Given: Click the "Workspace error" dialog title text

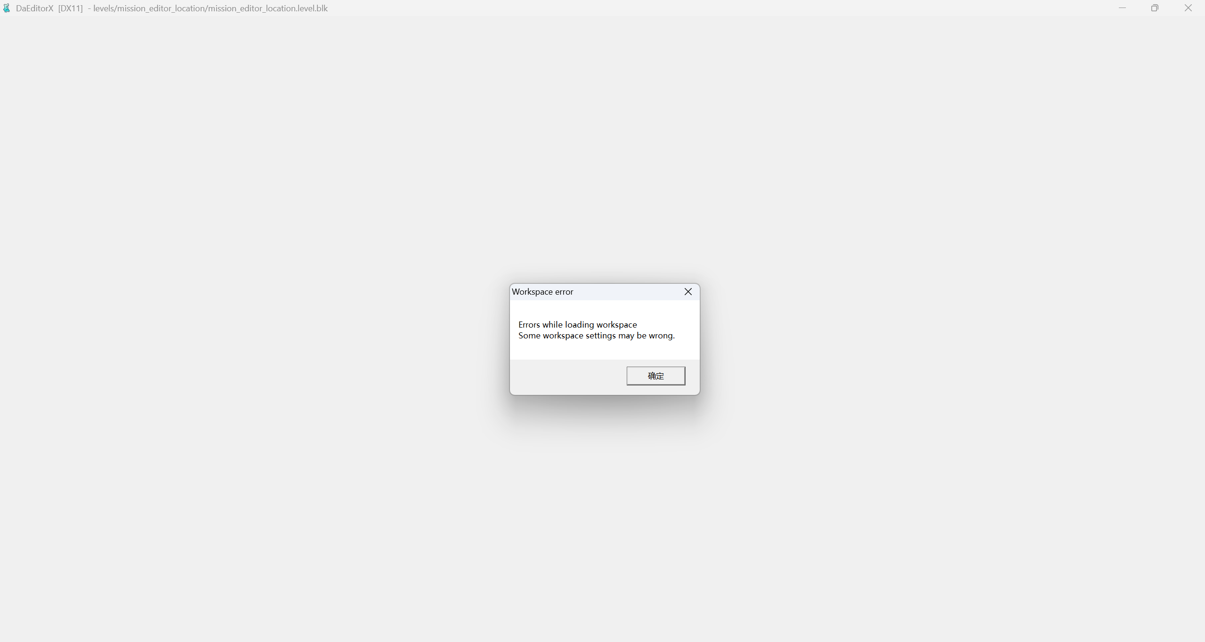Looking at the screenshot, I should pyautogui.click(x=542, y=292).
